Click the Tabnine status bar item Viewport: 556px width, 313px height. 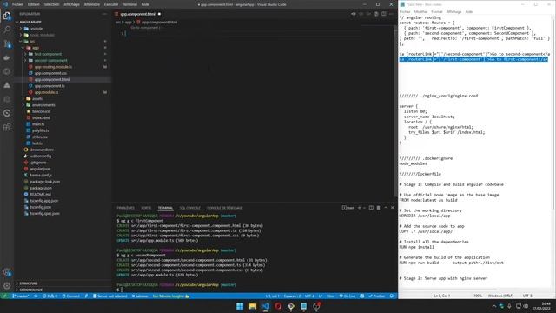pyautogui.click(x=140, y=296)
